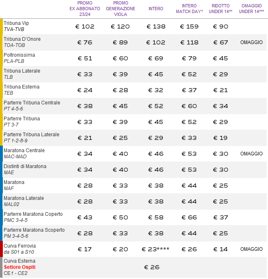Select Tribuna Vip Intero price € 138

[156, 27]
